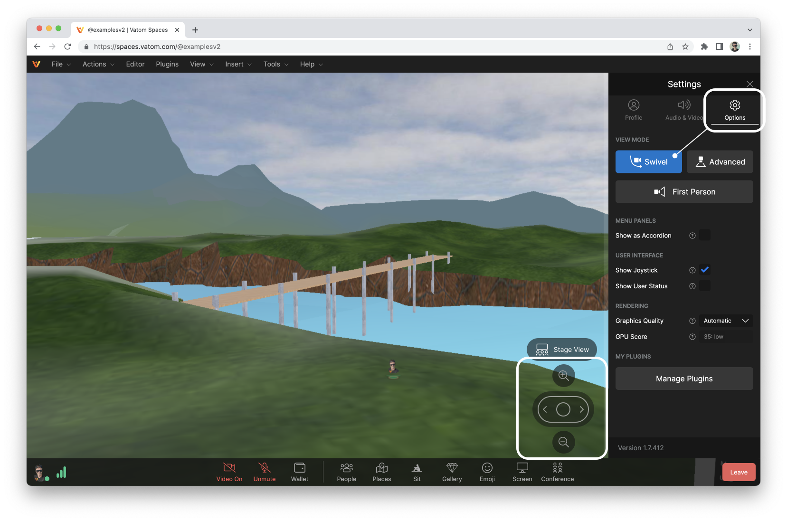Open the Wallet
Screen dimensions: 787x521
300,472
